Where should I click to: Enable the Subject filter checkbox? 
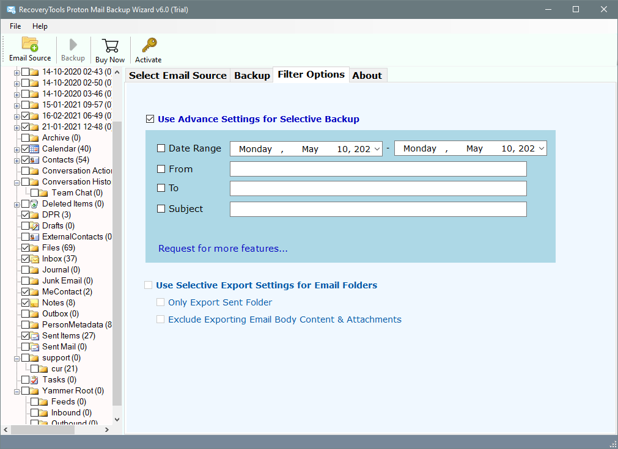pos(161,209)
